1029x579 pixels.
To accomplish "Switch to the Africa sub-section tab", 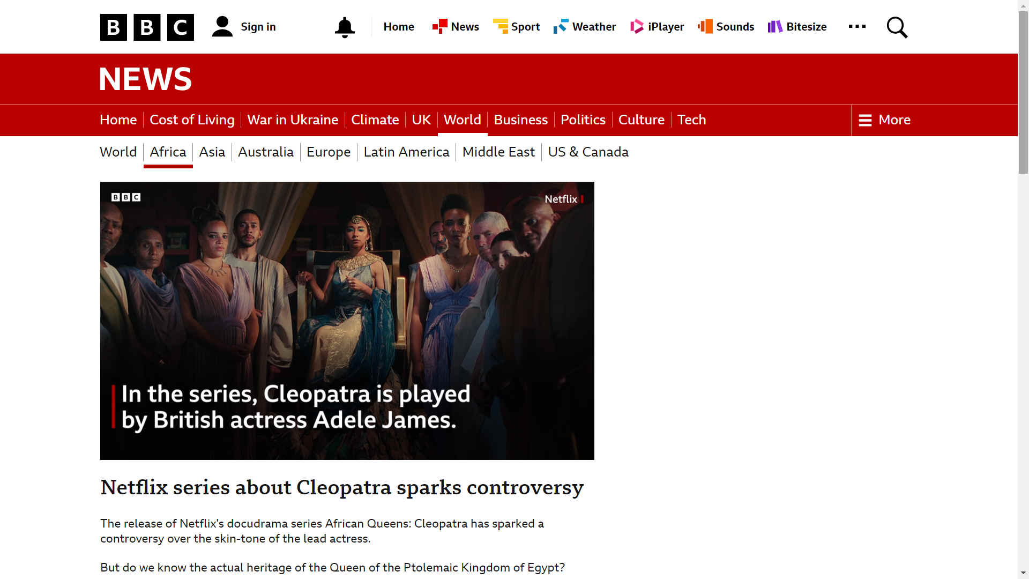I will [168, 152].
